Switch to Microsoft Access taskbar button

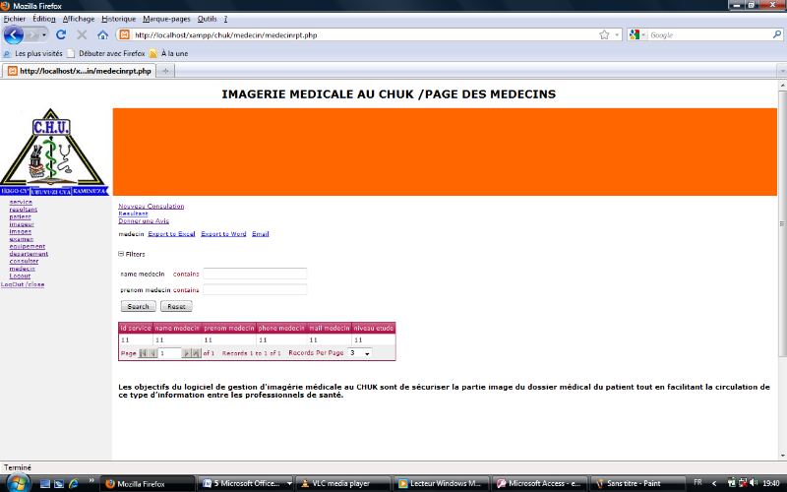click(540, 483)
